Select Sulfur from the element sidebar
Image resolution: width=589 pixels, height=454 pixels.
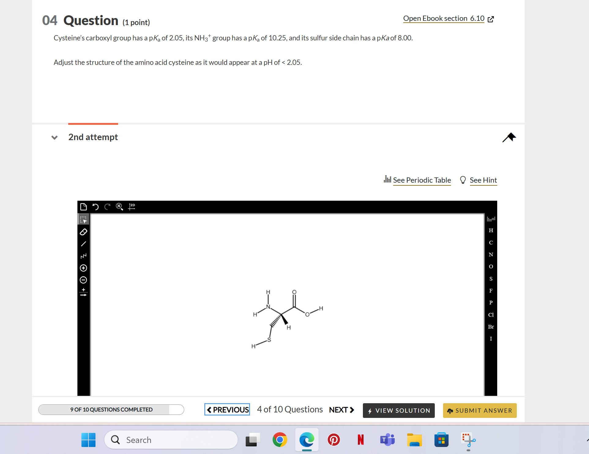(x=491, y=279)
